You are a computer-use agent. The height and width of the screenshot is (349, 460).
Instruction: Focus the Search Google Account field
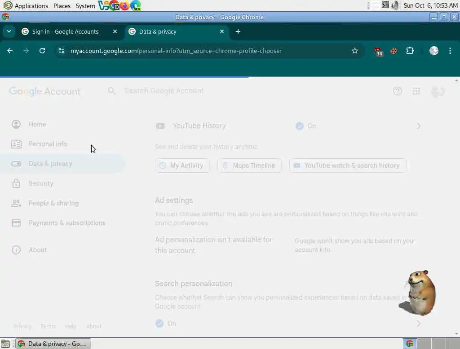click(164, 91)
